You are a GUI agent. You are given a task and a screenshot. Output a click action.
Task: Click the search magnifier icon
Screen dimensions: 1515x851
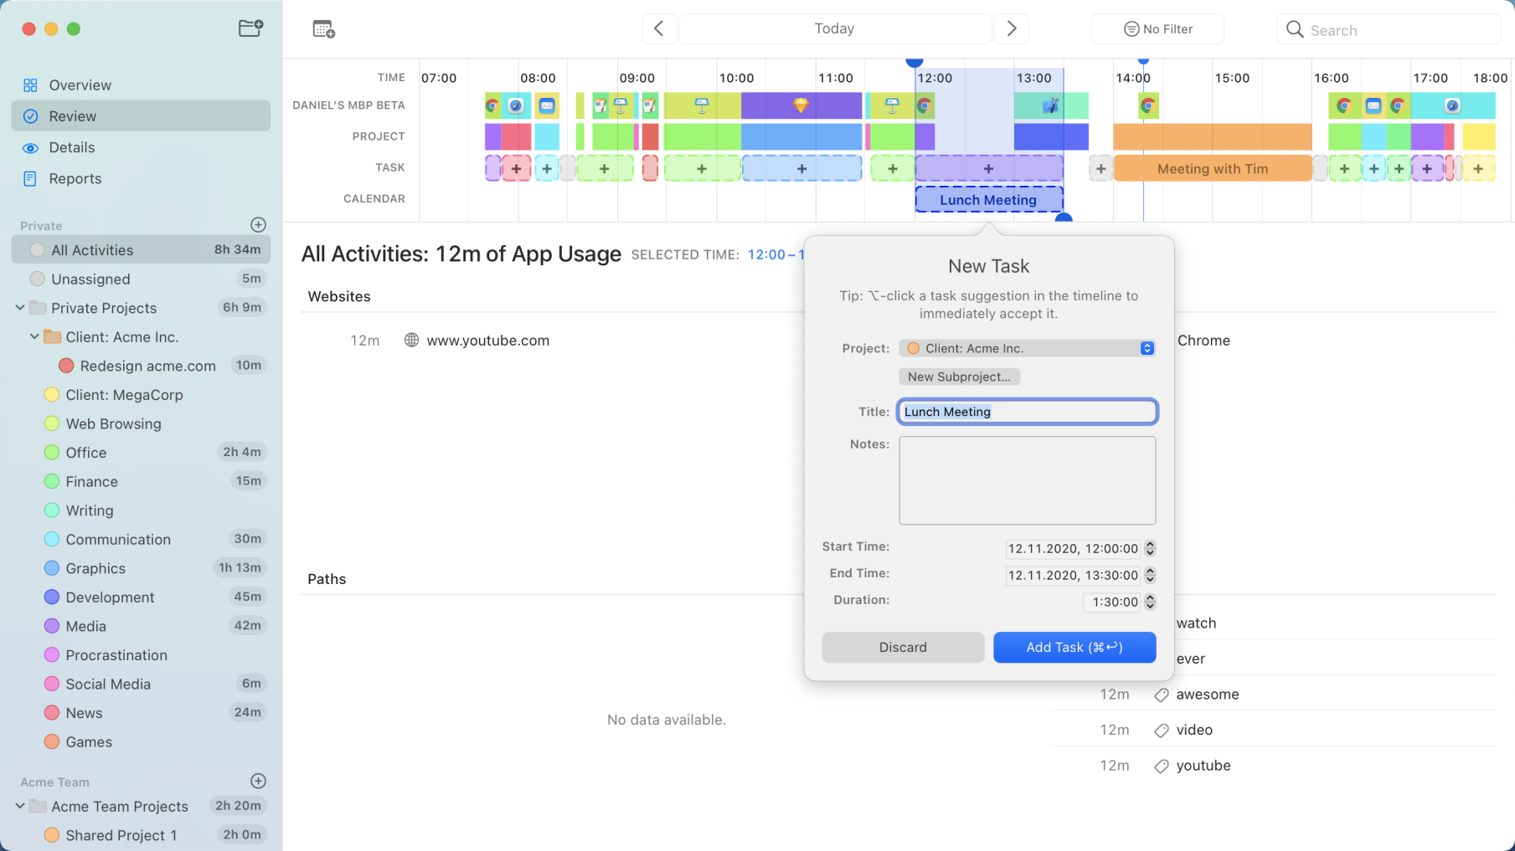[1295, 28]
